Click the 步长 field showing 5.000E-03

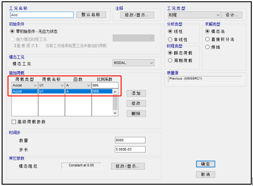pos(130,149)
